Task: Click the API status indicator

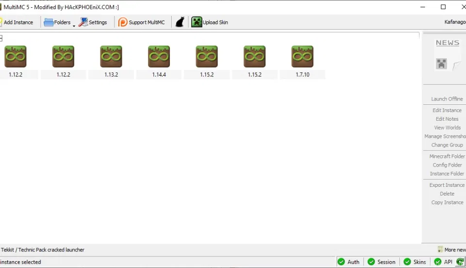Action: 443,262
